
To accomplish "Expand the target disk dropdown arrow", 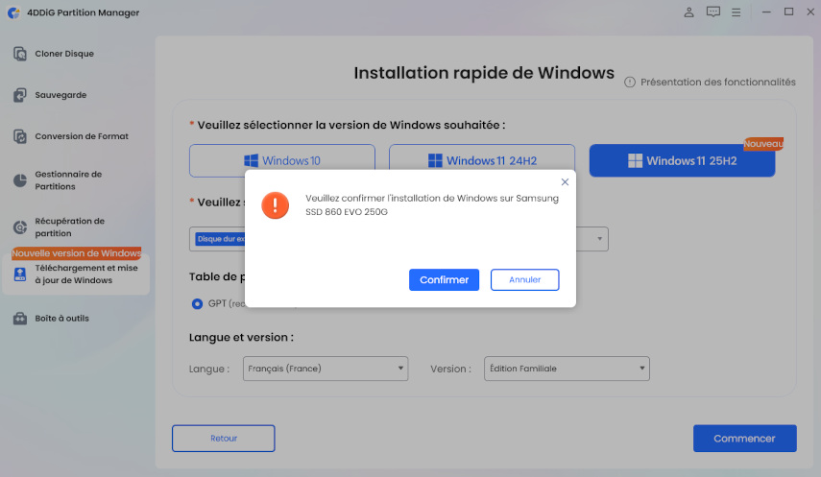I will click(599, 239).
